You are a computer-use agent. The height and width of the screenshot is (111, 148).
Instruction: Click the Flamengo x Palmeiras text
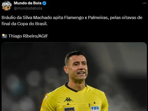tap(86, 18)
